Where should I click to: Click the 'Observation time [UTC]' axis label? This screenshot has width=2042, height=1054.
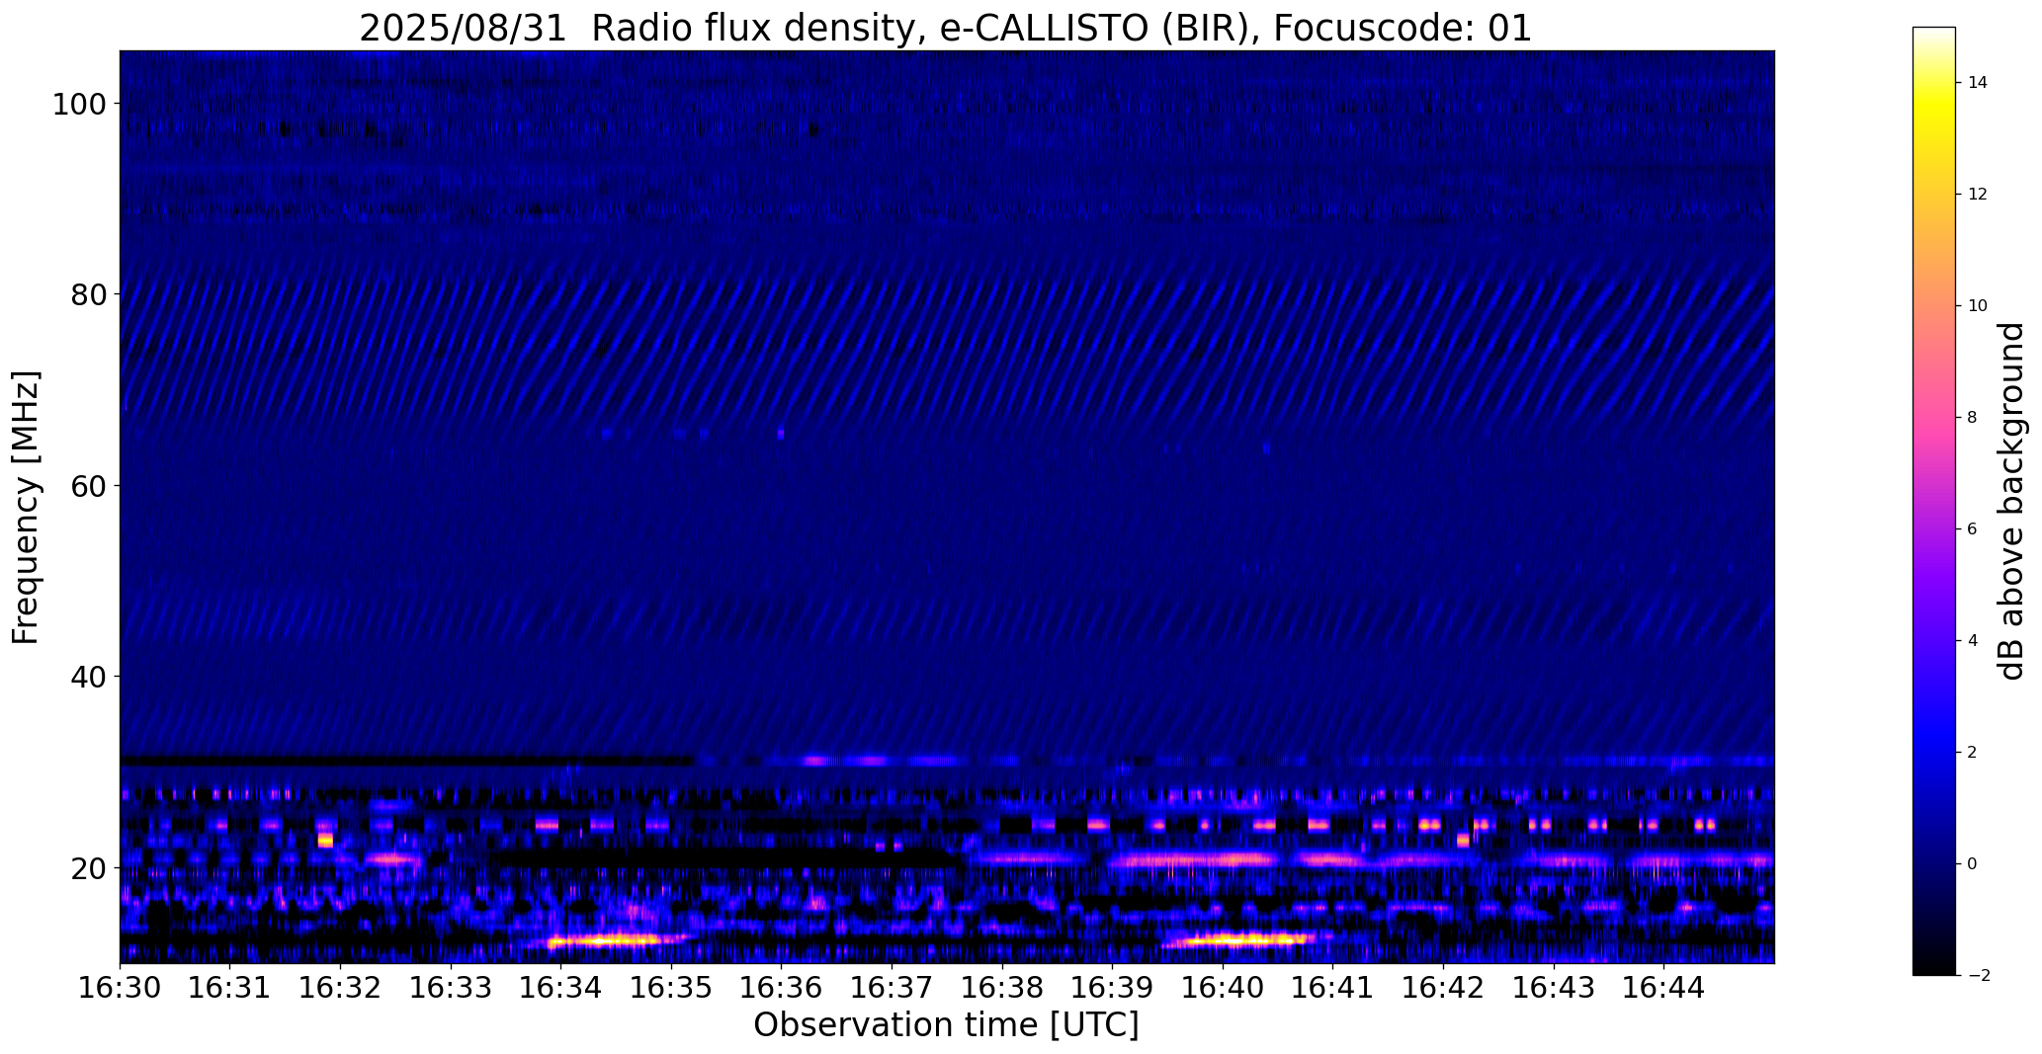946,1024
